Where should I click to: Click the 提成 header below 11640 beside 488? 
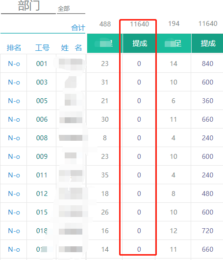click(140, 43)
